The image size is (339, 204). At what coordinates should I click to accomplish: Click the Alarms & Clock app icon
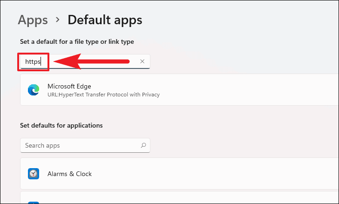point(34,174)
